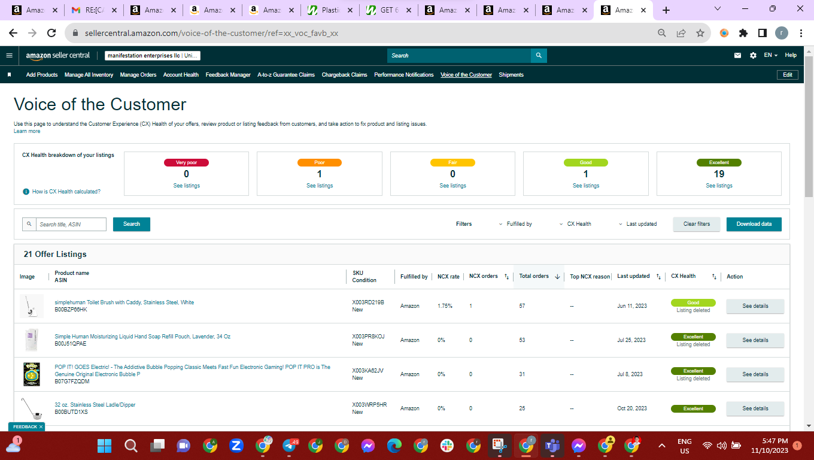Sort the CX Health column with its arrows
814x460 pixels.
click(x=714, y=277)
